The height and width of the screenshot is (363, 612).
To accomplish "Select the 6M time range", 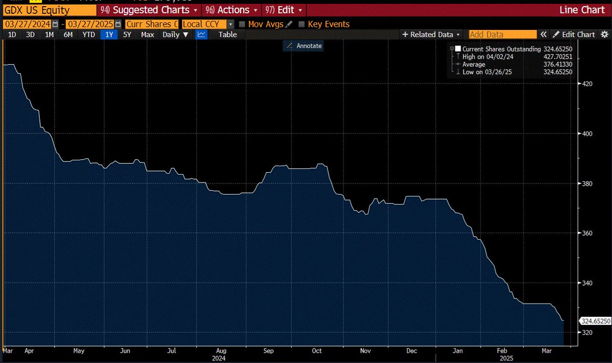I will (x=68, y=35).
